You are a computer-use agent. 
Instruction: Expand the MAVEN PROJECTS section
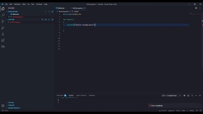[14, 108]
